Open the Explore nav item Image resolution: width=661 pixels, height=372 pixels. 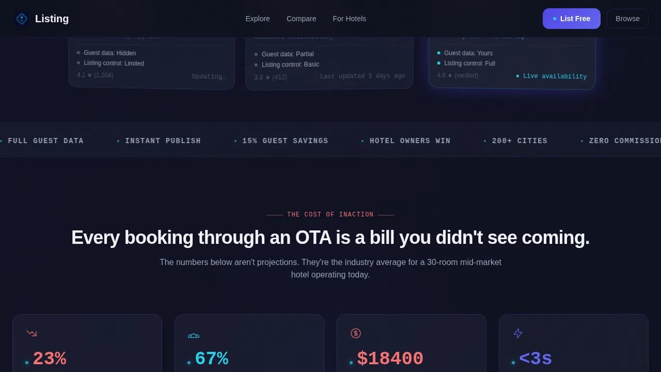(x=257, y=19)
